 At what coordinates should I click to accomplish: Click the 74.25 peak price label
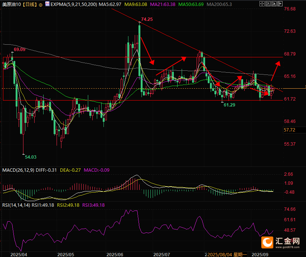147,19
